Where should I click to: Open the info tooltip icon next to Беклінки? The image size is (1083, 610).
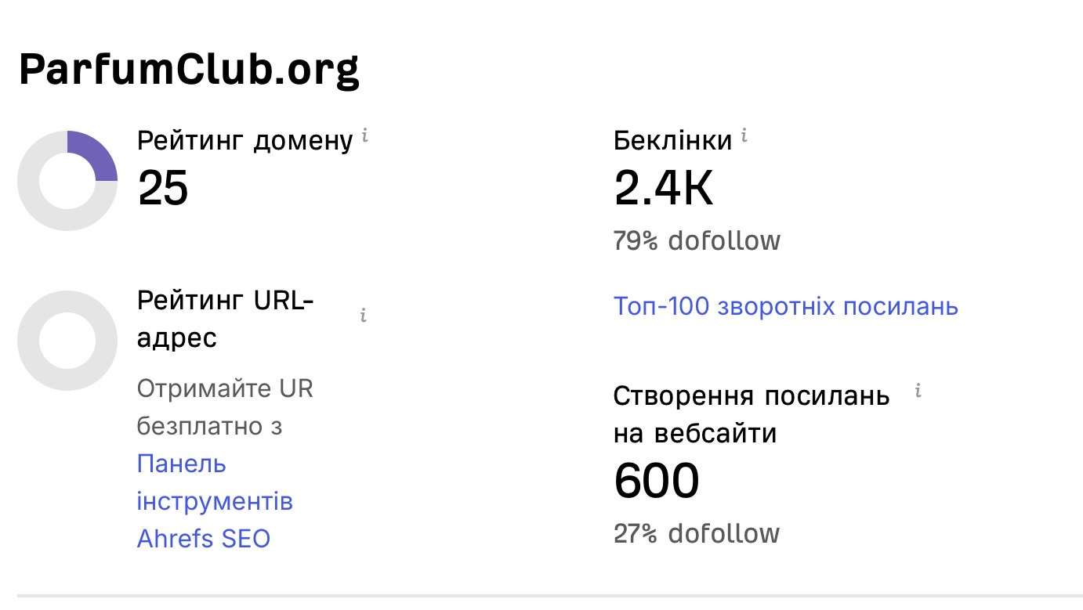click(744, 136)
